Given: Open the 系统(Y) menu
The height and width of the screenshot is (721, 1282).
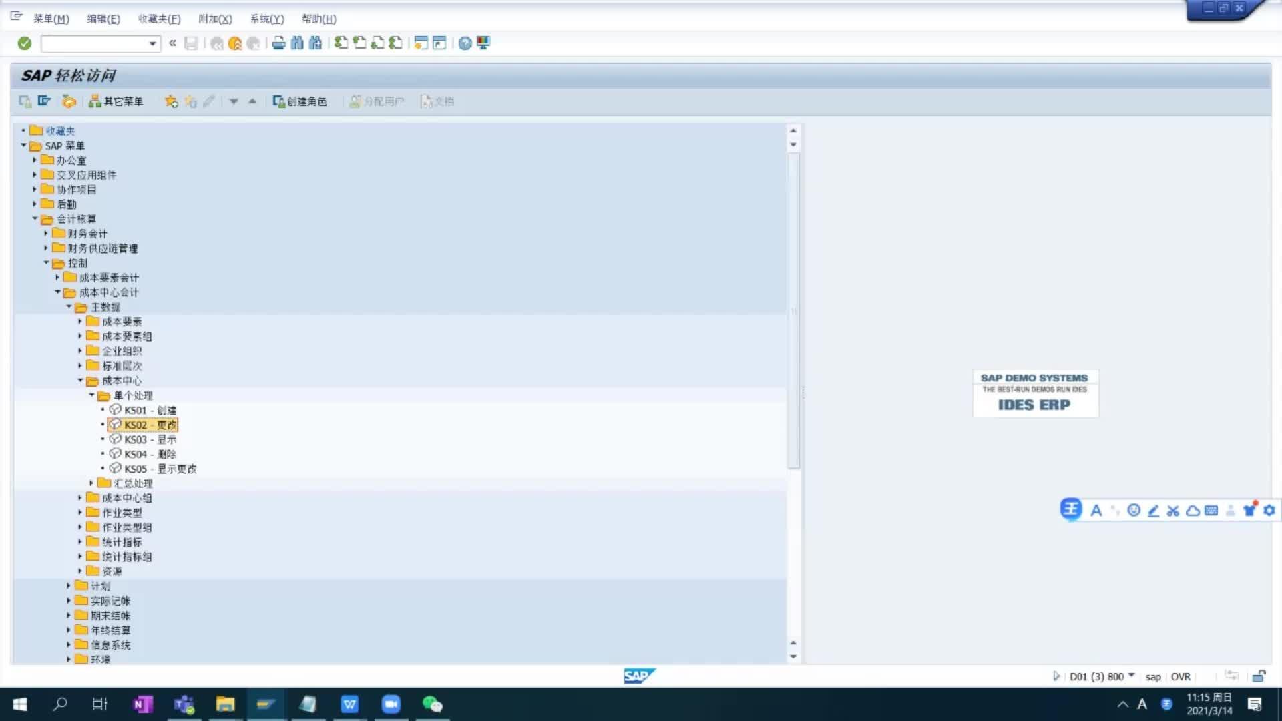Looking at the screenshot, I should point(267,19).
